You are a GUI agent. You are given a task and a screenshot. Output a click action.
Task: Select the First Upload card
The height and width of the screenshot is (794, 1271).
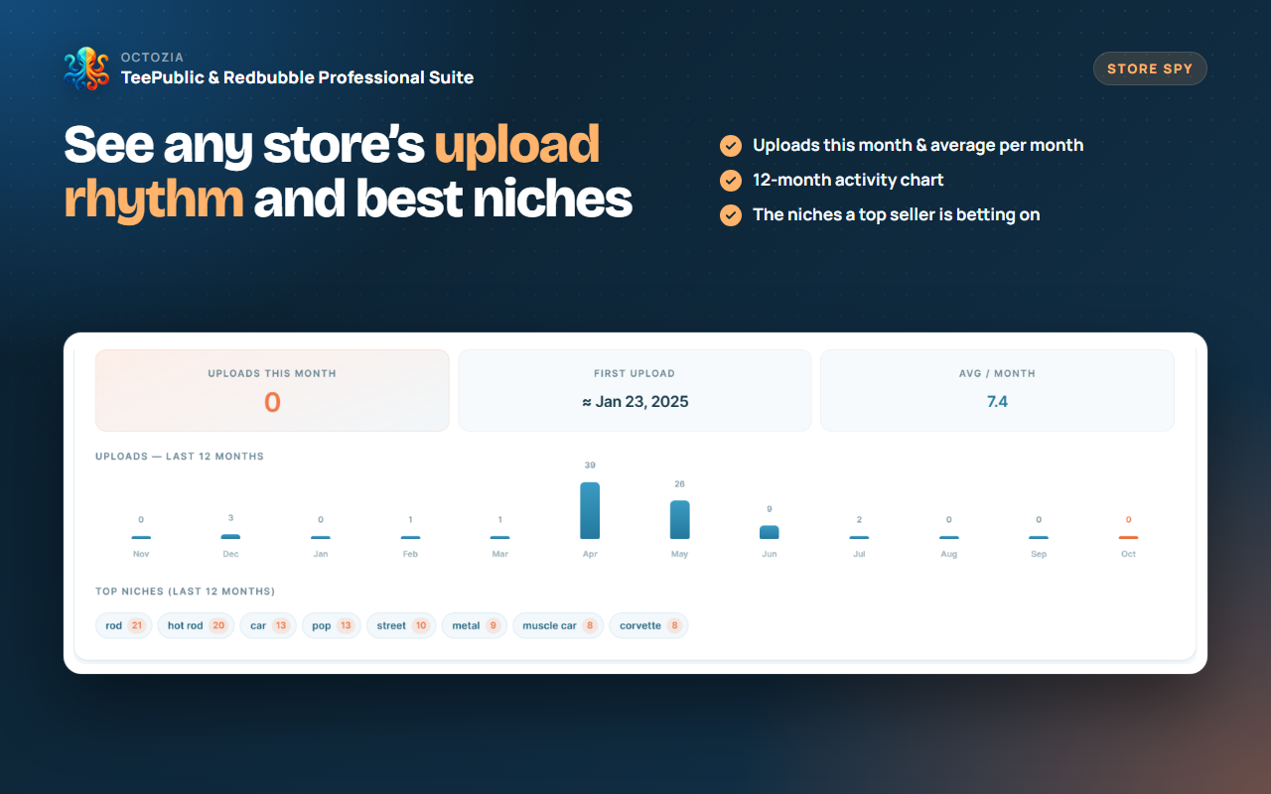click(x=635, y=390)
